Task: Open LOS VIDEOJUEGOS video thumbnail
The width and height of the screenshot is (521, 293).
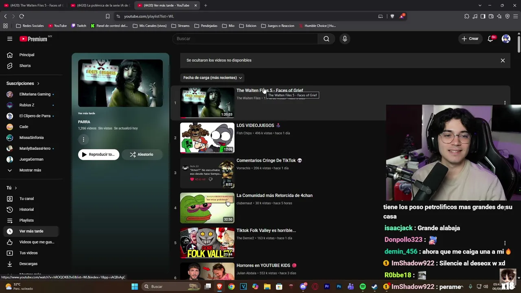Action: [x=207, y=138]
